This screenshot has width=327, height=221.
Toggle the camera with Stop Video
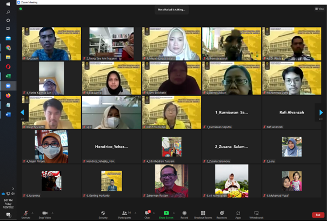click(x=44, y=214)
